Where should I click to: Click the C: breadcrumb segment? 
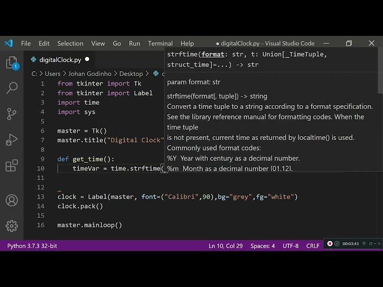click(x=34, y=74)
